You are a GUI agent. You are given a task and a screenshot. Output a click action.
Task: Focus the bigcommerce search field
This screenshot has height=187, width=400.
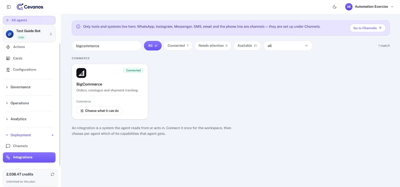pyautogui.click(x=107, y=46)
